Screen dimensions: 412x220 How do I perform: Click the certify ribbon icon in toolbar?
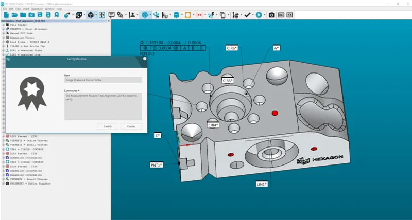[x=57, y=15]
